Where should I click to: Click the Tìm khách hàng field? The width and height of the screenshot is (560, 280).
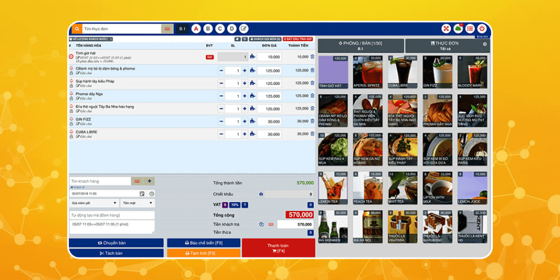tap(100, 181)
